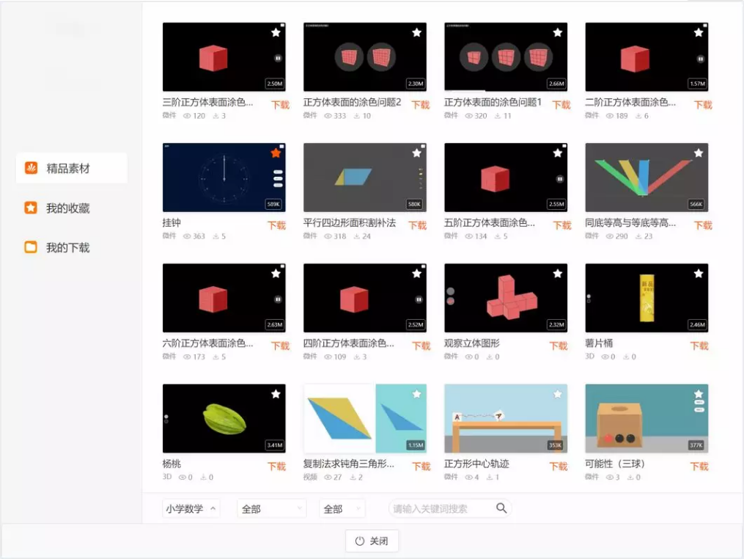
Task: Click the power icon on 关闭 button
Action: coord(359,541)
